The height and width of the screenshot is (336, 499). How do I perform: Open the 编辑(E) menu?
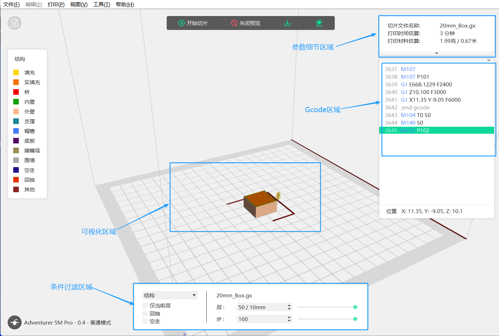pyautogui.click(x=34, y=5)
